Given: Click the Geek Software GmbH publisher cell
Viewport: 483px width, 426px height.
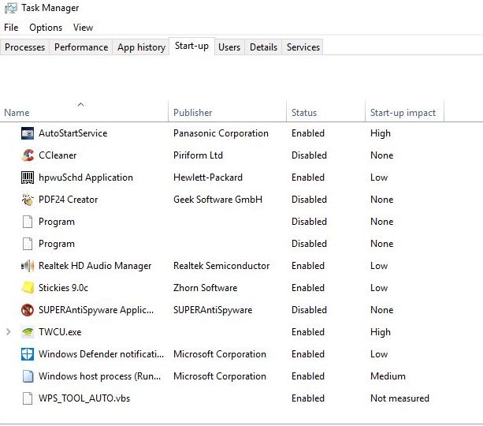Looking at the screenshot, I should pyautogui.click(x=217, y=200).
